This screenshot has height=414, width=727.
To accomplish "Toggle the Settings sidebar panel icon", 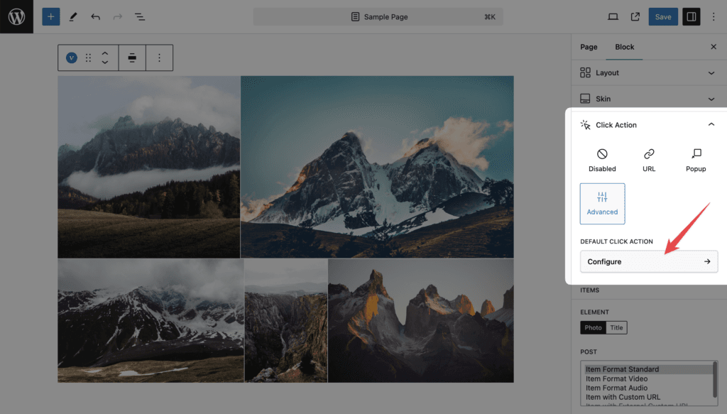I will [x=691, y=16].
